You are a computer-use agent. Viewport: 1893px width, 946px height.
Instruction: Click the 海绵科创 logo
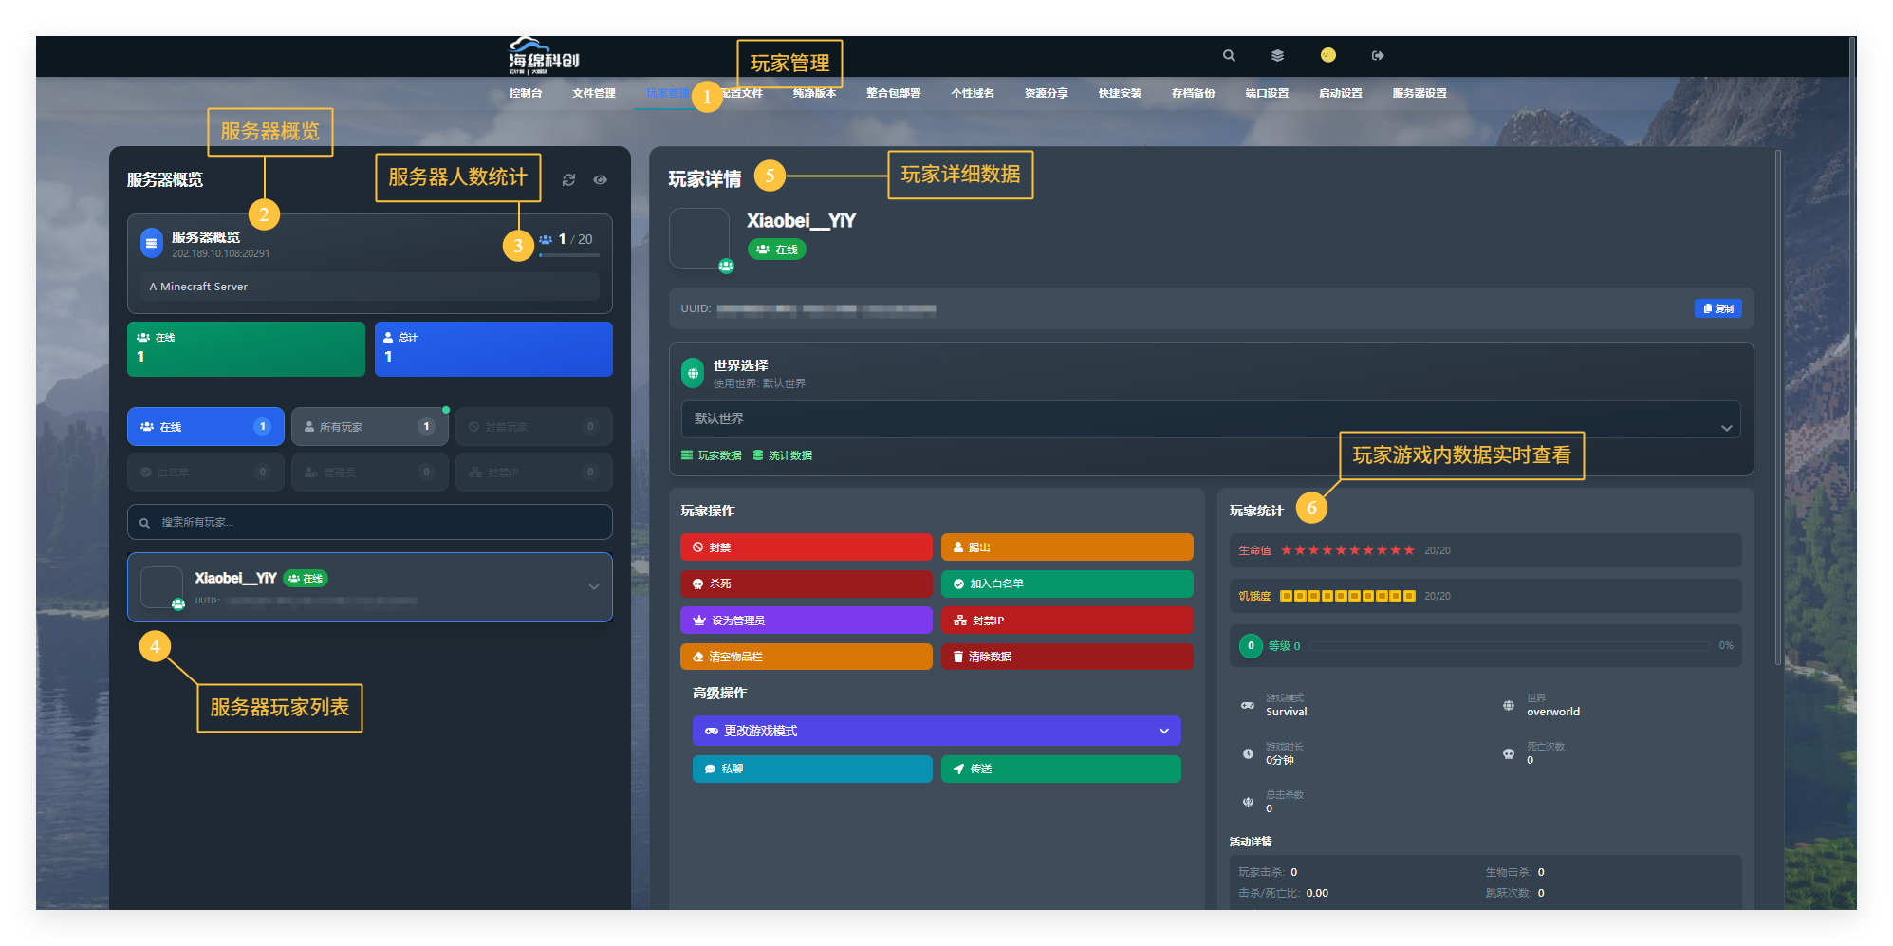tap(543, 56)
